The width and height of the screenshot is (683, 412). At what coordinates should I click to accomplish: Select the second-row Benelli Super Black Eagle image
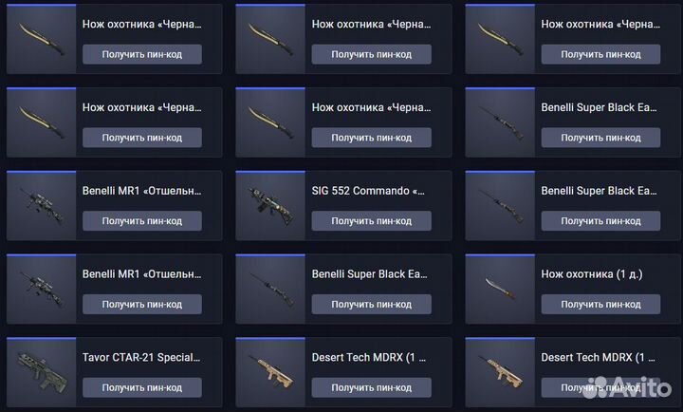[500, 122]
